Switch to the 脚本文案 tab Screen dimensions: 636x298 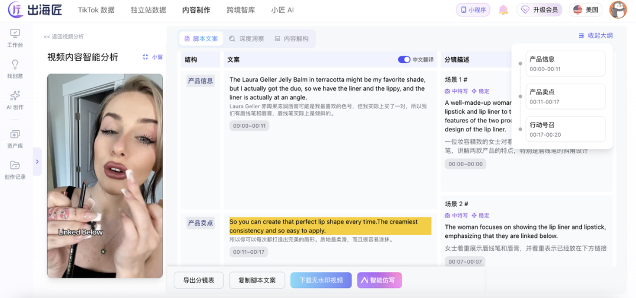pyautogui.click(x=201, y=39)
